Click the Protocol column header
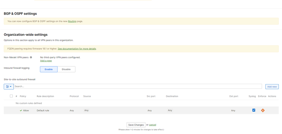282x134 pixels. tap(74, 96)
